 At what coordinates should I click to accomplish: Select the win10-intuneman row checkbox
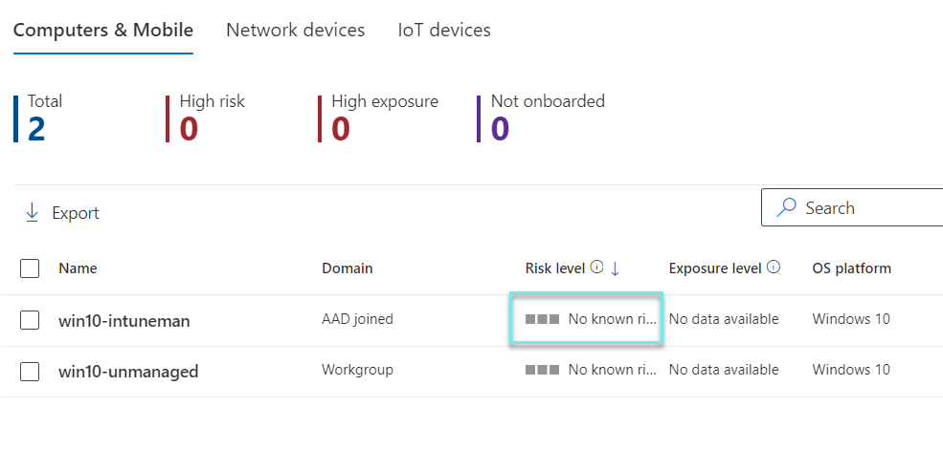(x=30, y=320)
